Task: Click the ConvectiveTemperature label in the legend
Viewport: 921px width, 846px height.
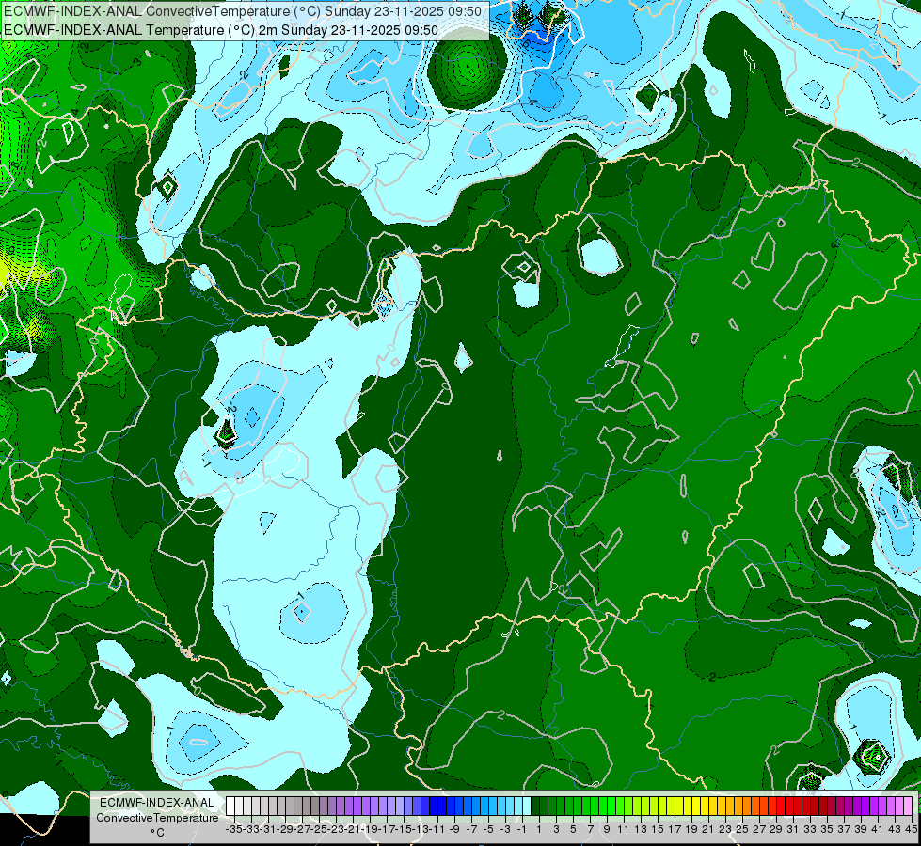Action: (x=157, y=817)
